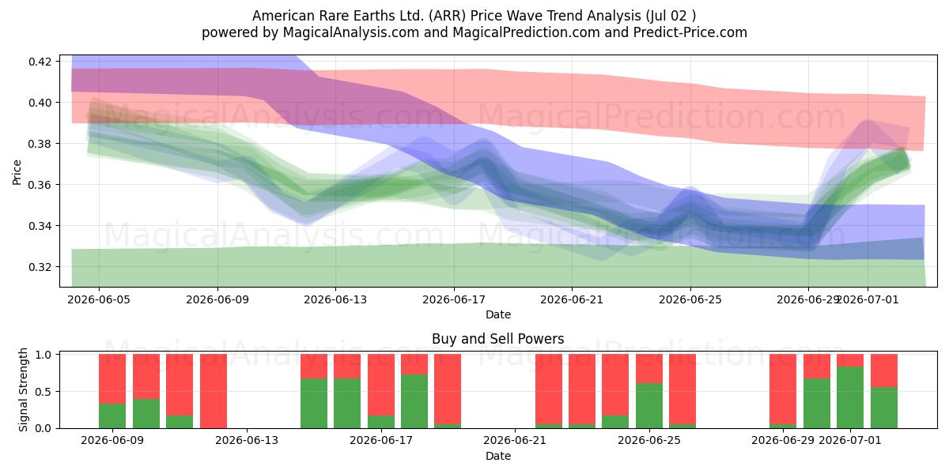Click the 0.0 signal strength tick
The image size is (949, 474).
tap(44, 428)
